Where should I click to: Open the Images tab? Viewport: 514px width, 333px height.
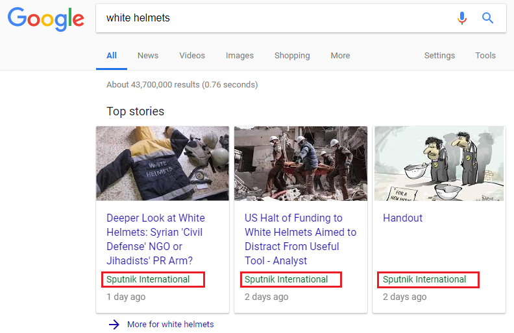(x=239, y=56)
